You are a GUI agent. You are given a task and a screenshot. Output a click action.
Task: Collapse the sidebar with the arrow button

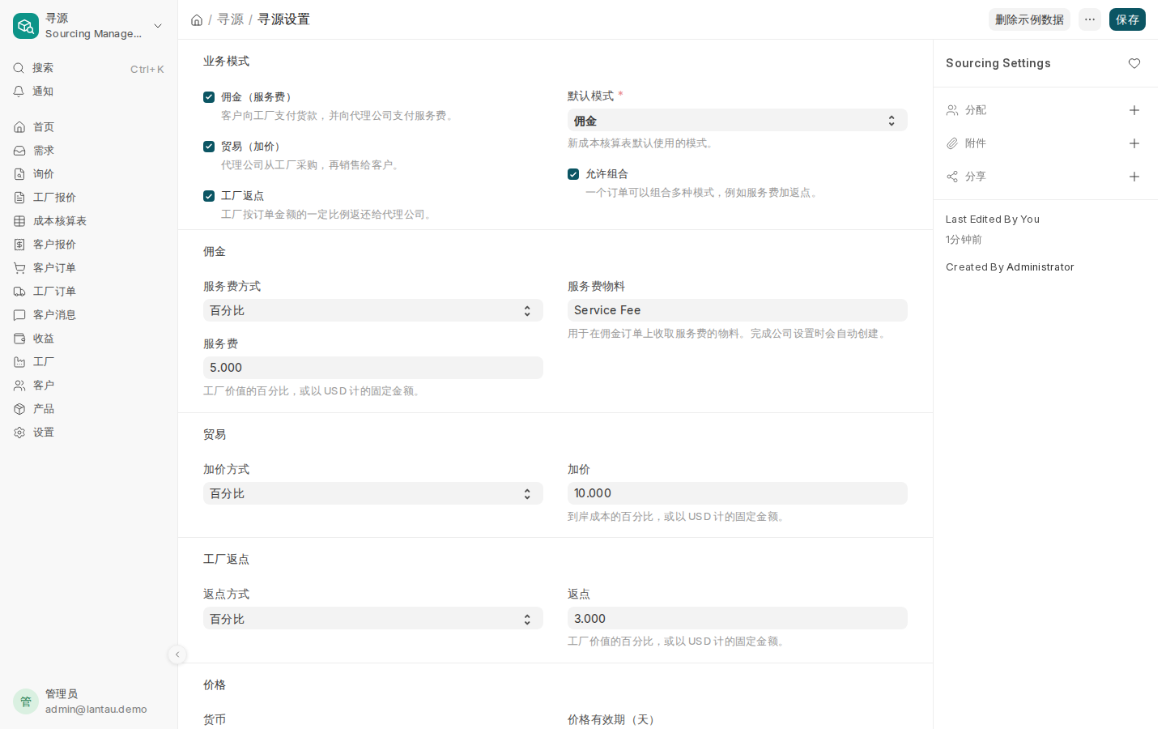point(177,654)
